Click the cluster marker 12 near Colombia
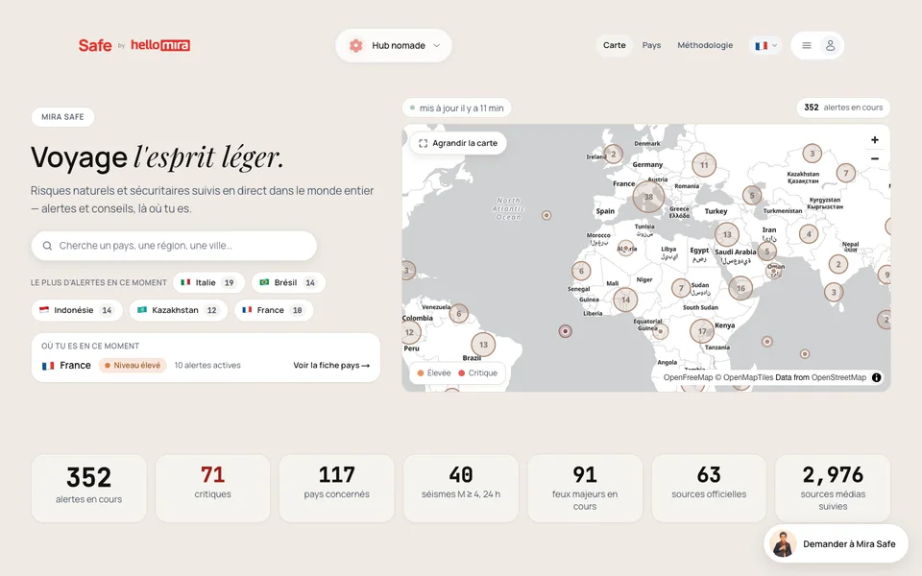 [x=410, y=333]
